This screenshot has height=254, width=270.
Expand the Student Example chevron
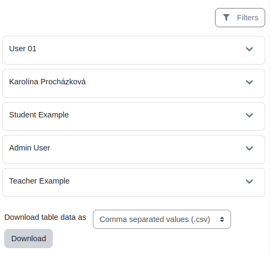pyautogui.click(x=249, y=115)
